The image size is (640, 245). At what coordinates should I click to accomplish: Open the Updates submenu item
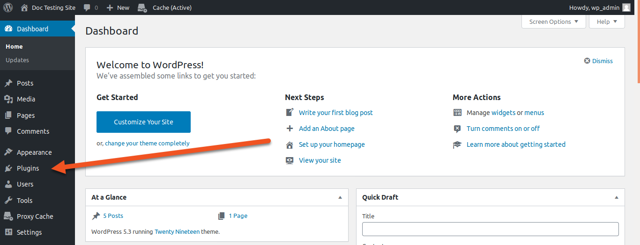pyautogui.click(x=17, y=60)
